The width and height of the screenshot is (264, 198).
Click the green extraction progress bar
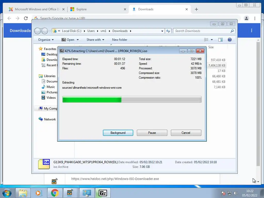pyautogui.click(x=132, y=99)
